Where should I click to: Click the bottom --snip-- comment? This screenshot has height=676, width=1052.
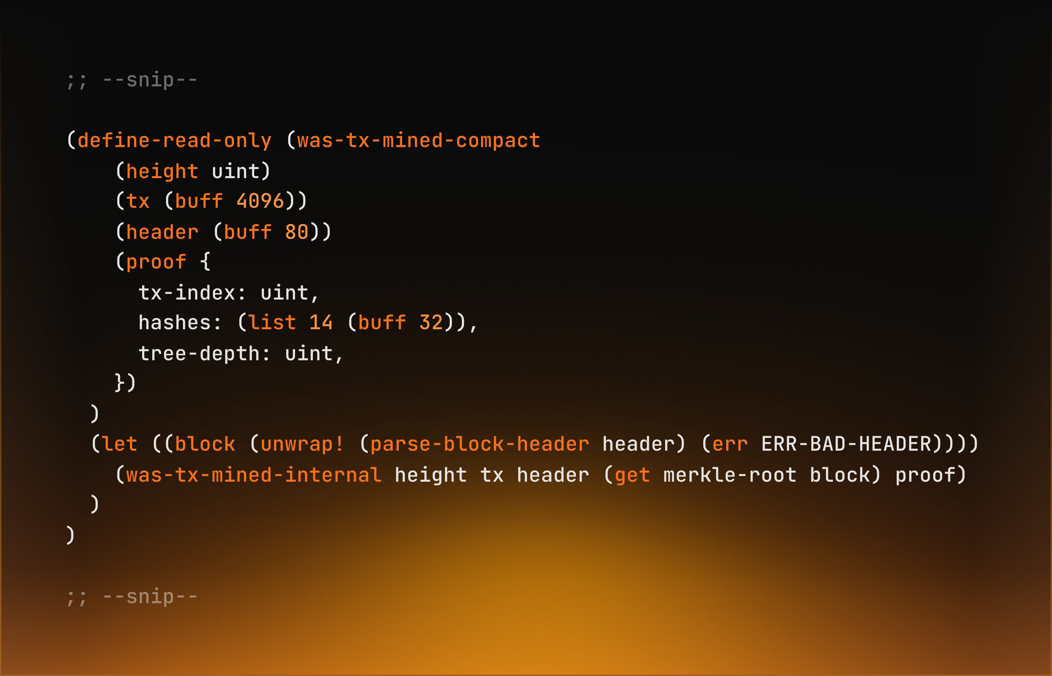[x=132, y=596]
